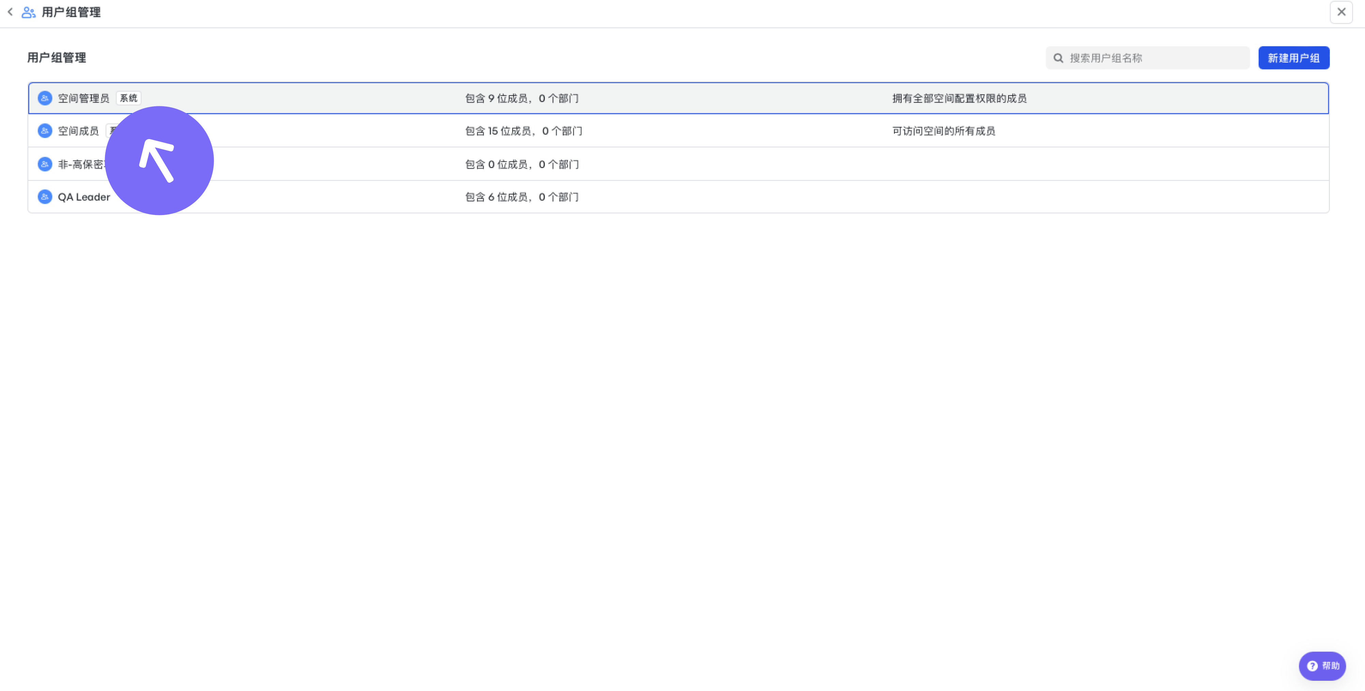This screenshot has height=691, width=1365.
Task: Select 包含 0 位成员，0 个部门 text
Action: point(522,164)
